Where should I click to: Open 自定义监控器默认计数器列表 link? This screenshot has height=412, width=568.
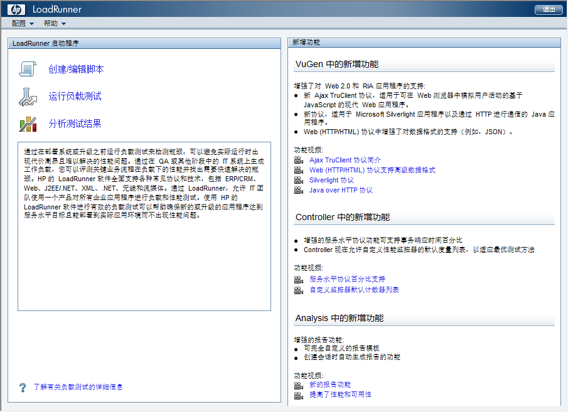pyautogui.click(x=354, y=290)
